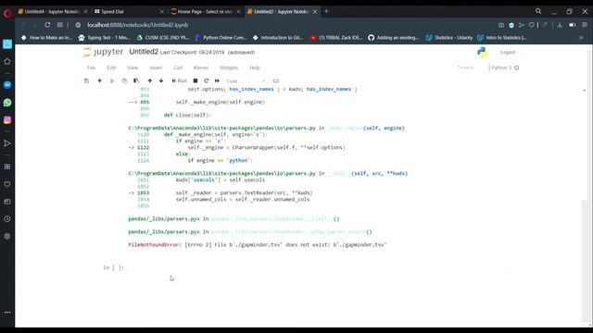This screenshot has width=593, height=333.
Task: Open bookmarks heart in the sidebar
Action: pos(7,184)
